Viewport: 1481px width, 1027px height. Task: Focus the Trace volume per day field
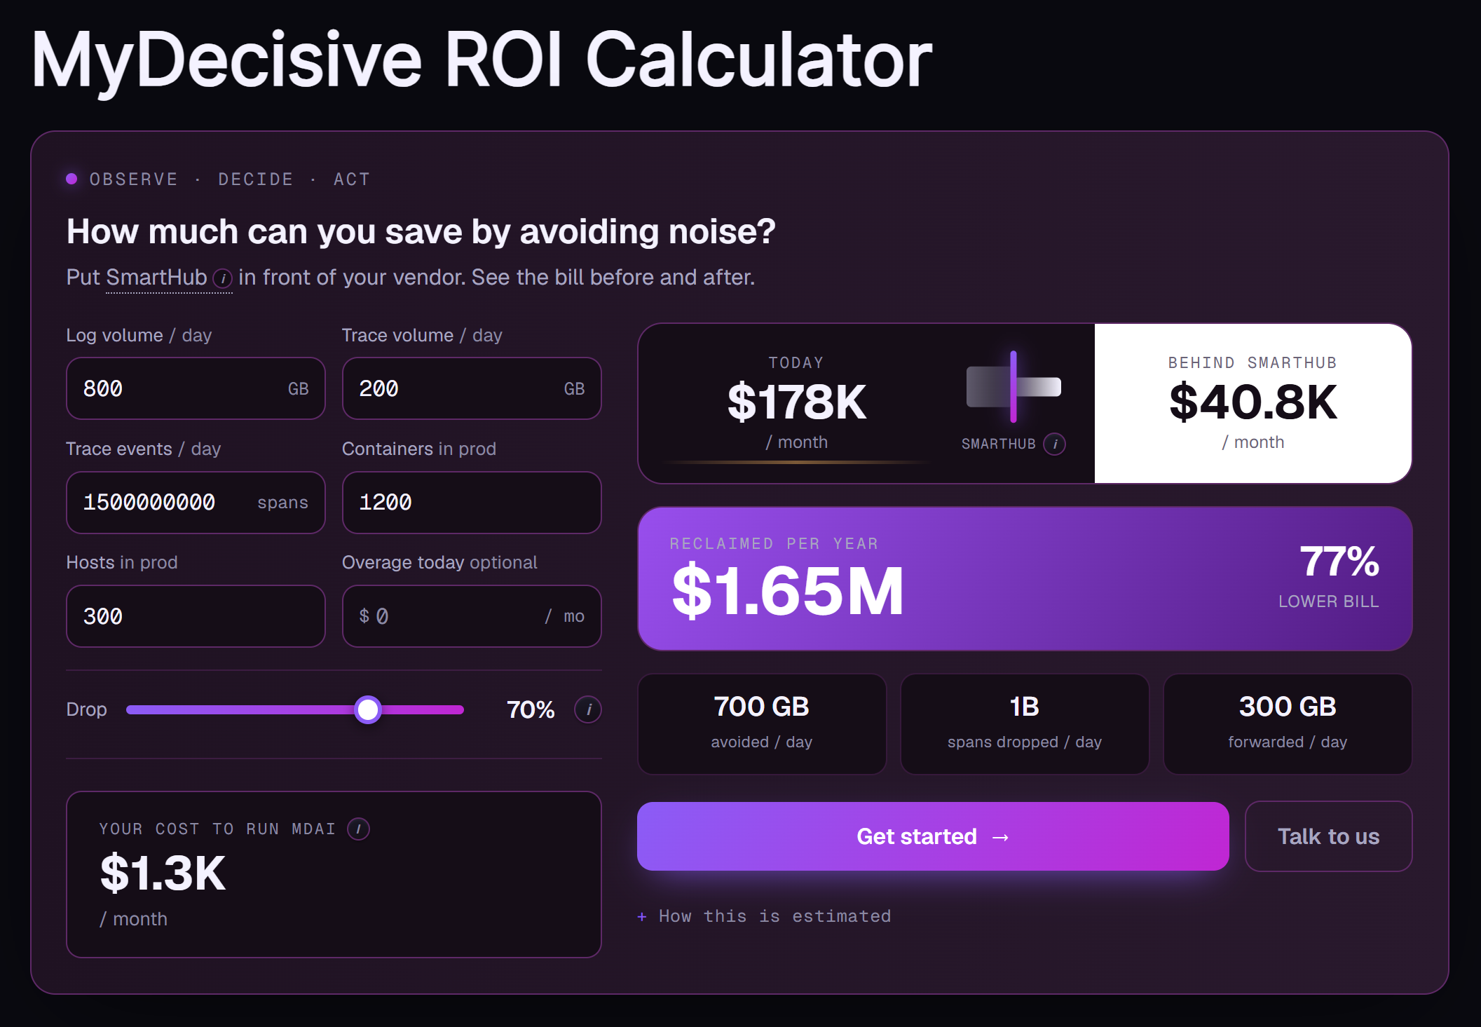[x=472, y=388]
